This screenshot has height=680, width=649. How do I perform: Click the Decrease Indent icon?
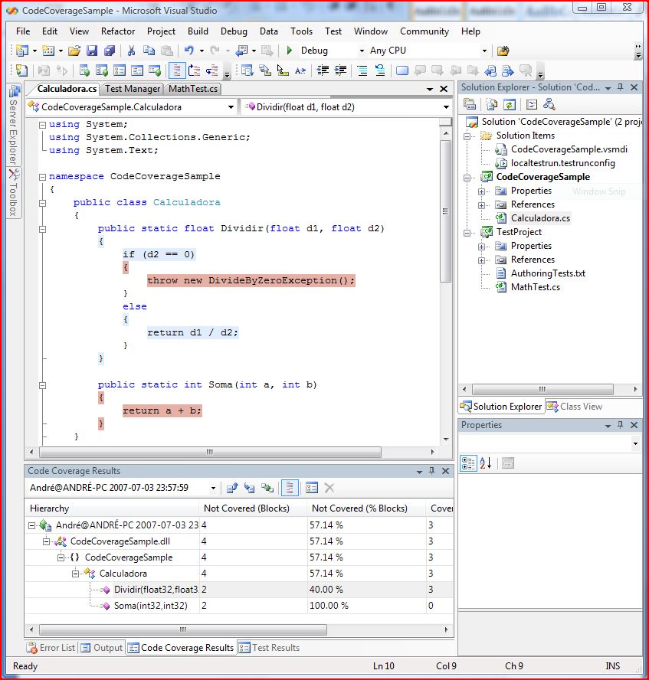[323, 70]
